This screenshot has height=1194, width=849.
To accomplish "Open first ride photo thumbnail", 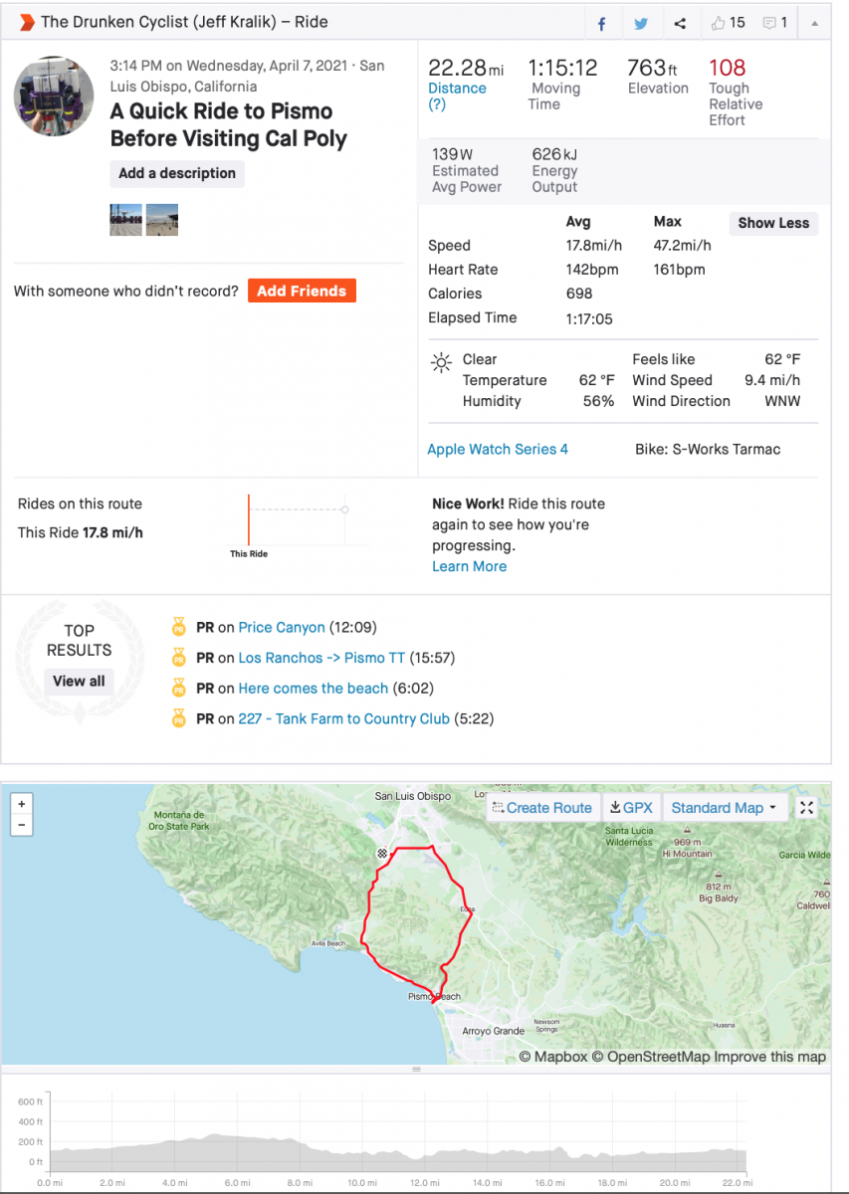I will pos(125,220).
